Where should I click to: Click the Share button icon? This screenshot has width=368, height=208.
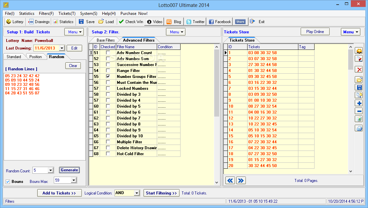point(240,21)
